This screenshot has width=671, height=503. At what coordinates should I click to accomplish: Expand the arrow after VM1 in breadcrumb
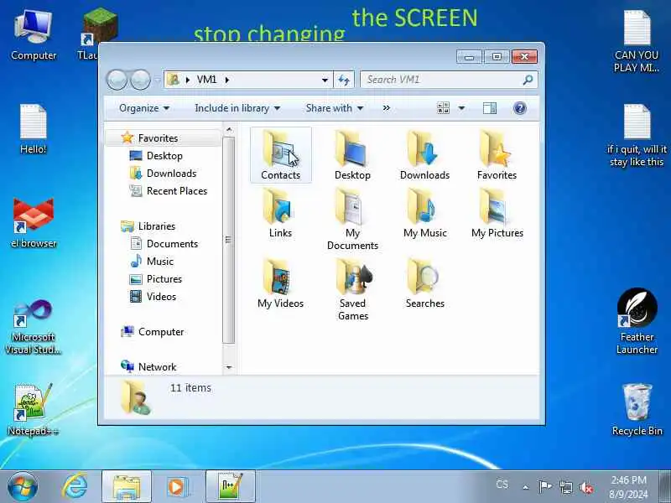click(x=227, y=80)
